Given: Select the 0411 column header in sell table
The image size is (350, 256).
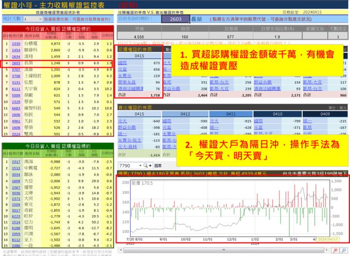Looking at the screenshot, I should click(231, 114).
